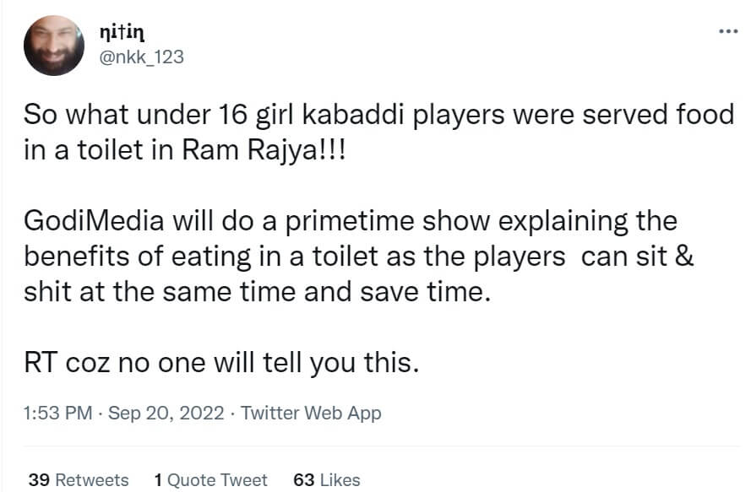Open the 1 Quote Tweet list
Viewport: 751px width, 492px height.
click(x=211, y=479)
